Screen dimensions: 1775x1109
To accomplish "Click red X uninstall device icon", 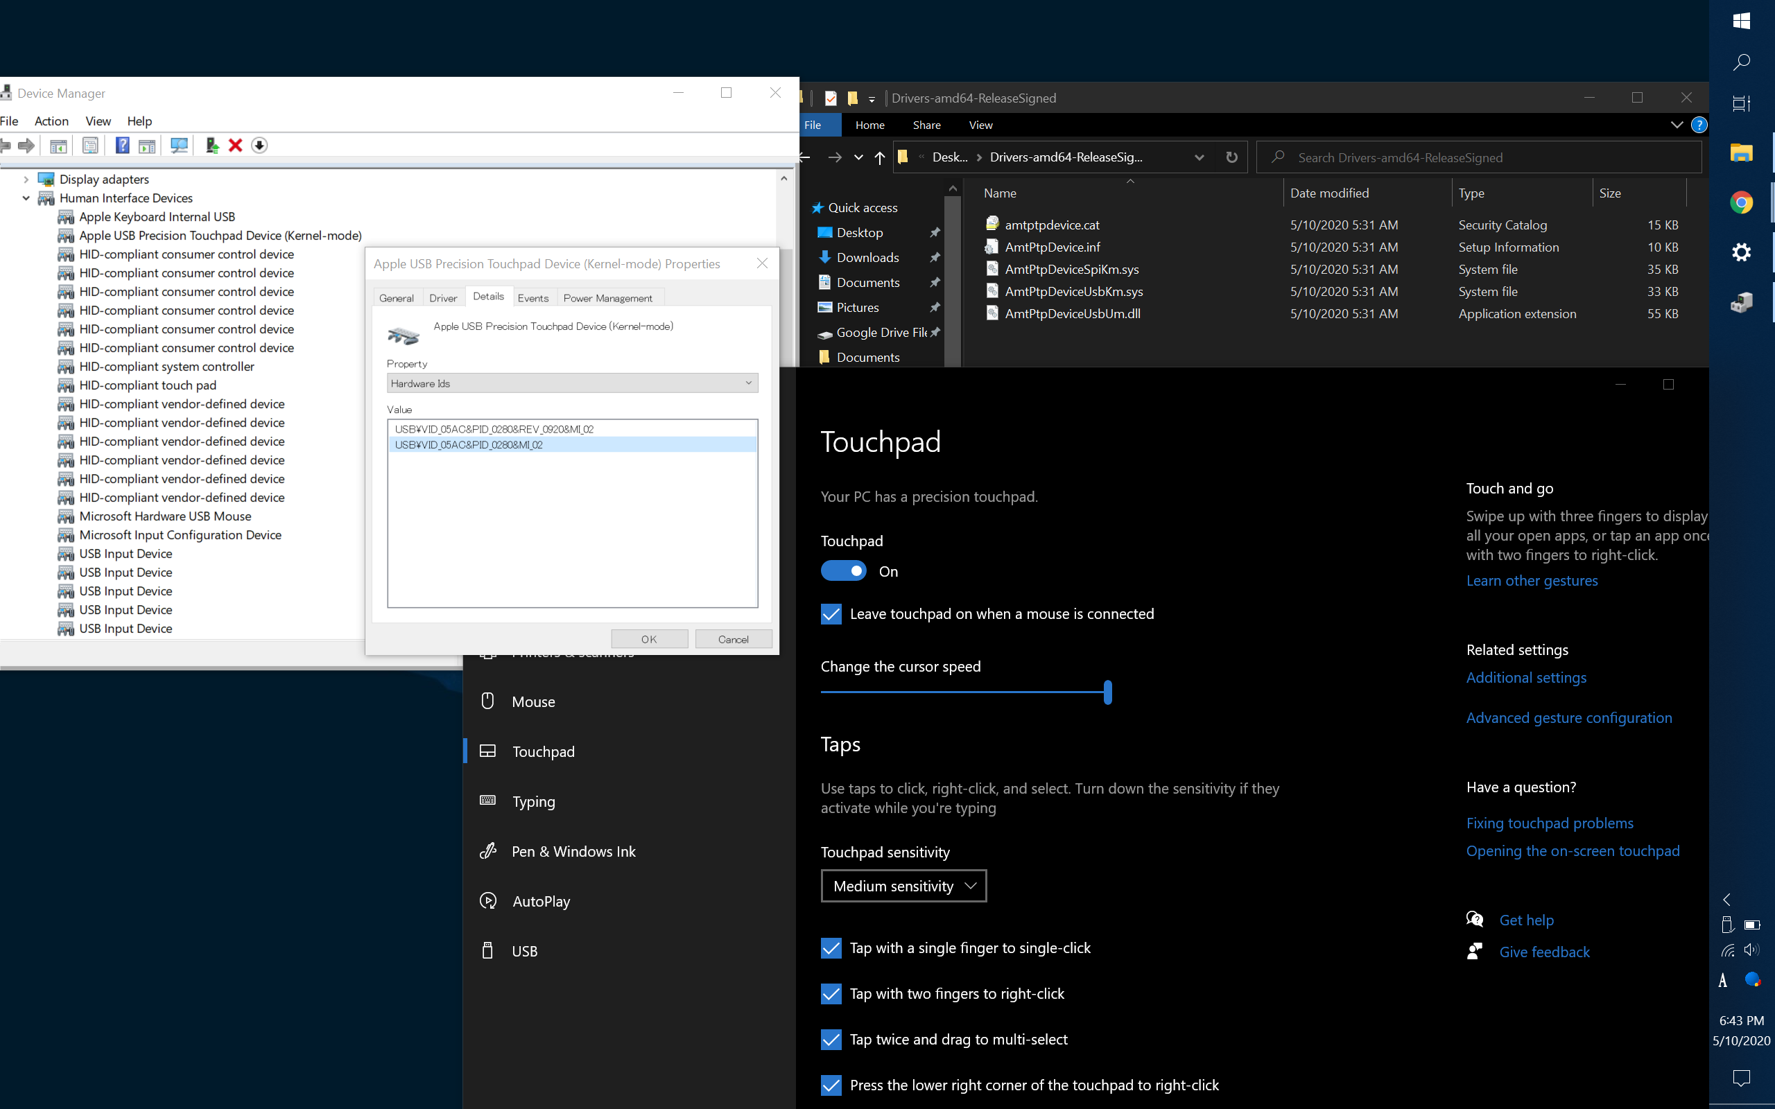I will [x=236, y=146].
